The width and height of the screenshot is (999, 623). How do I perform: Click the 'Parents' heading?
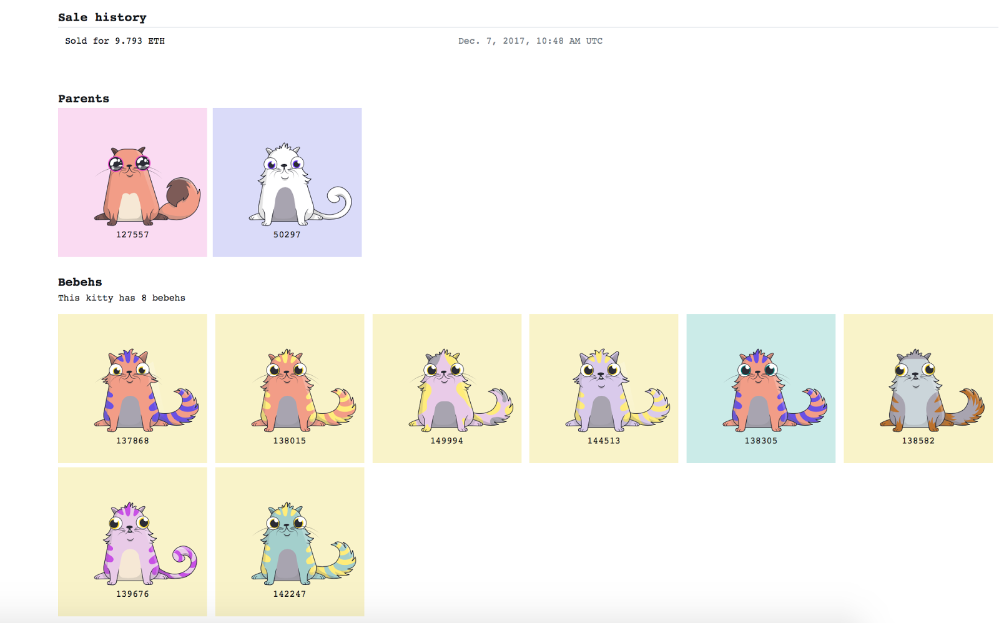pos(84,99)
